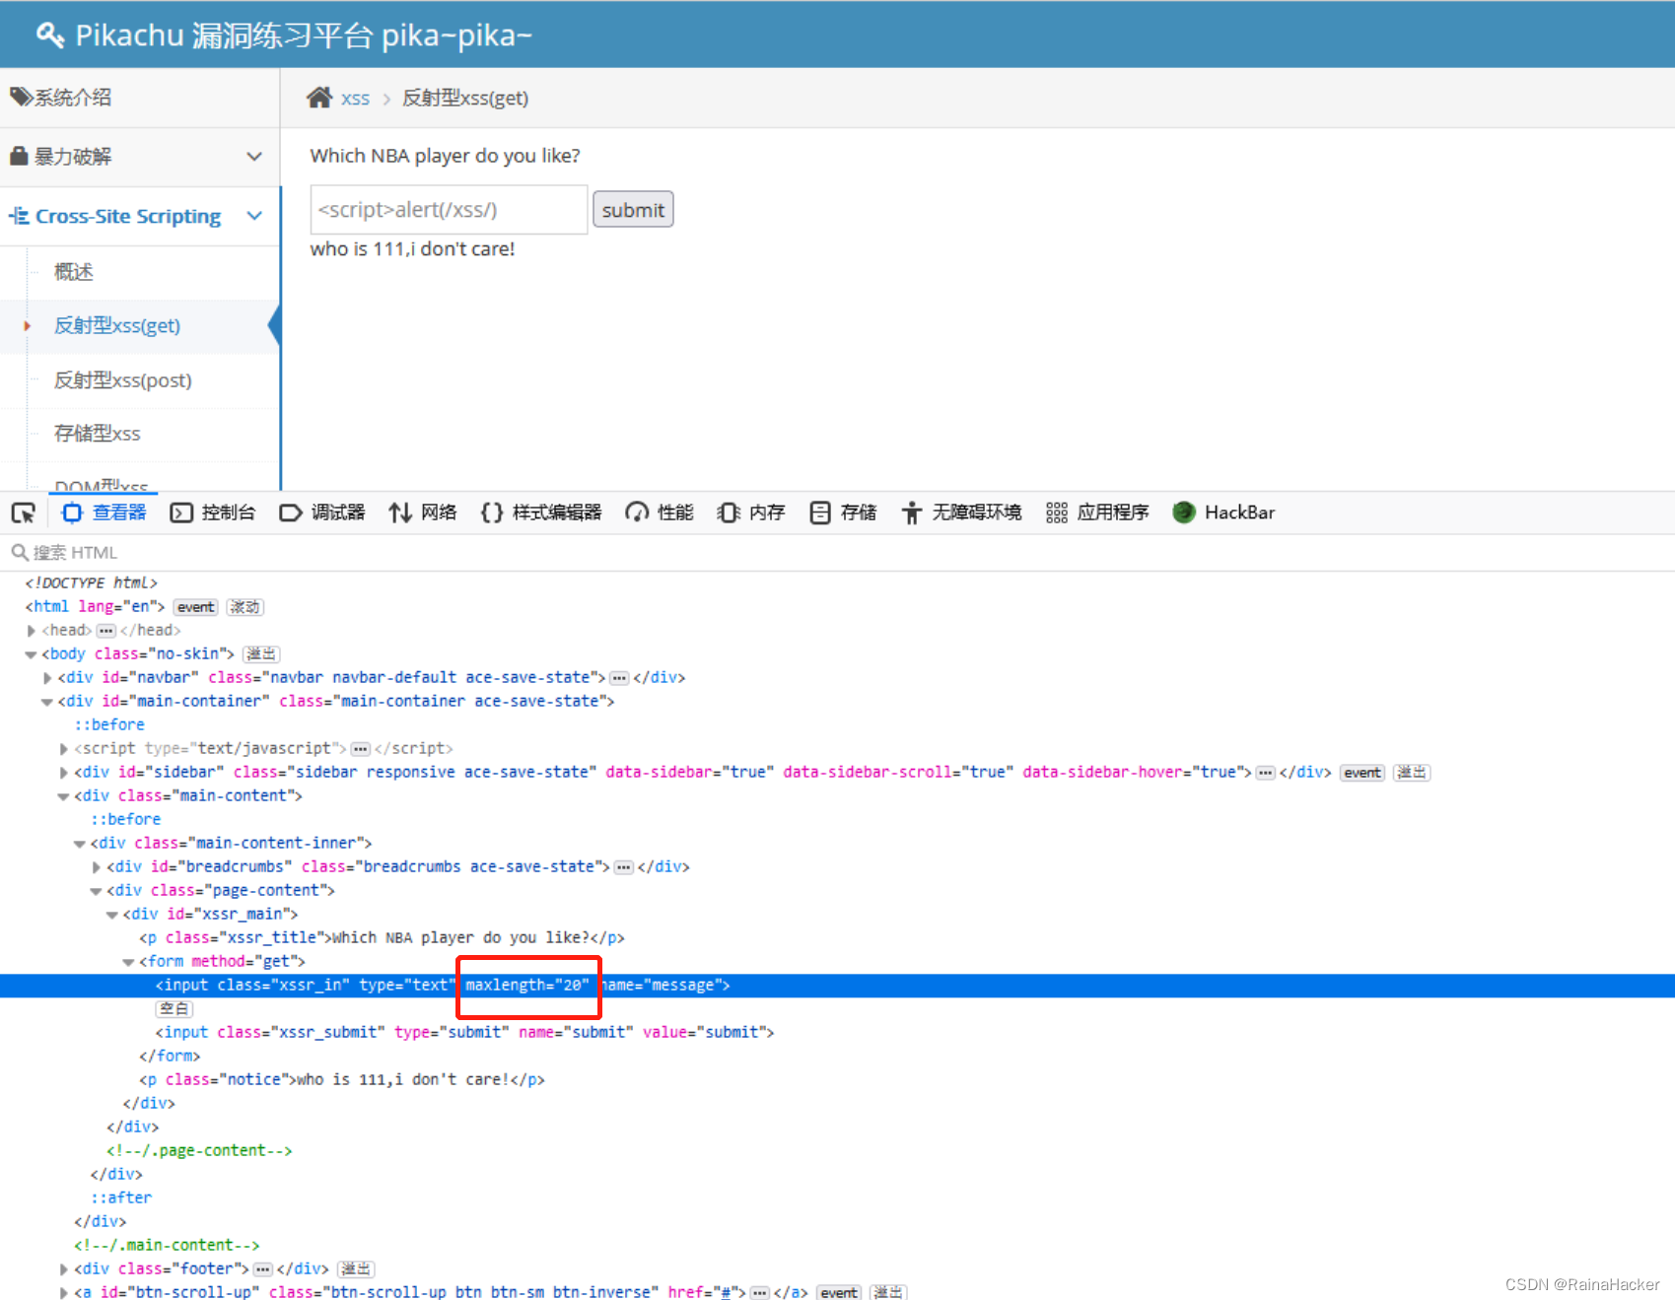Click the 溢出 badge on body tag
Screen dimensions: 1675x1300
261,654
